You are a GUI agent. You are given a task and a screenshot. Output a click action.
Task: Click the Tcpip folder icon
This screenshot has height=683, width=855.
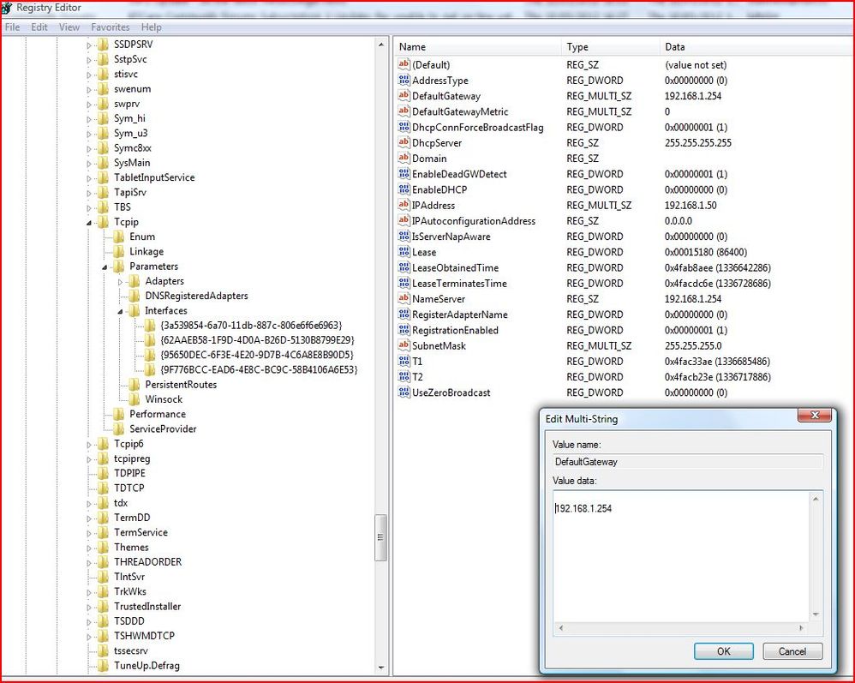pyautogui.click(x=103, y=222)
